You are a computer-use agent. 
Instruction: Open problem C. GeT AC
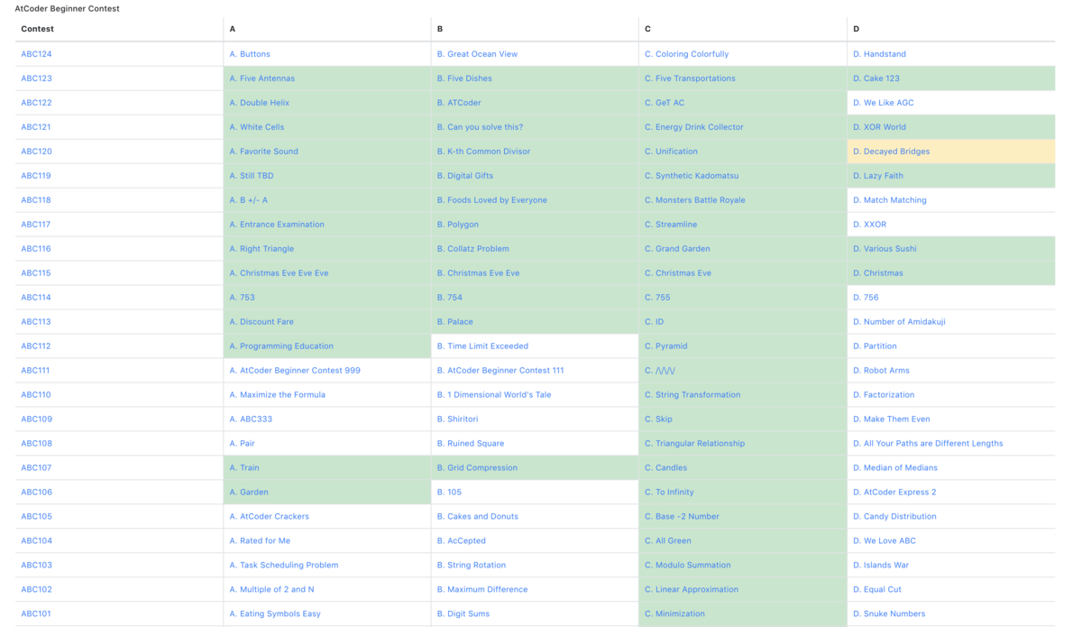pos(664,103)
